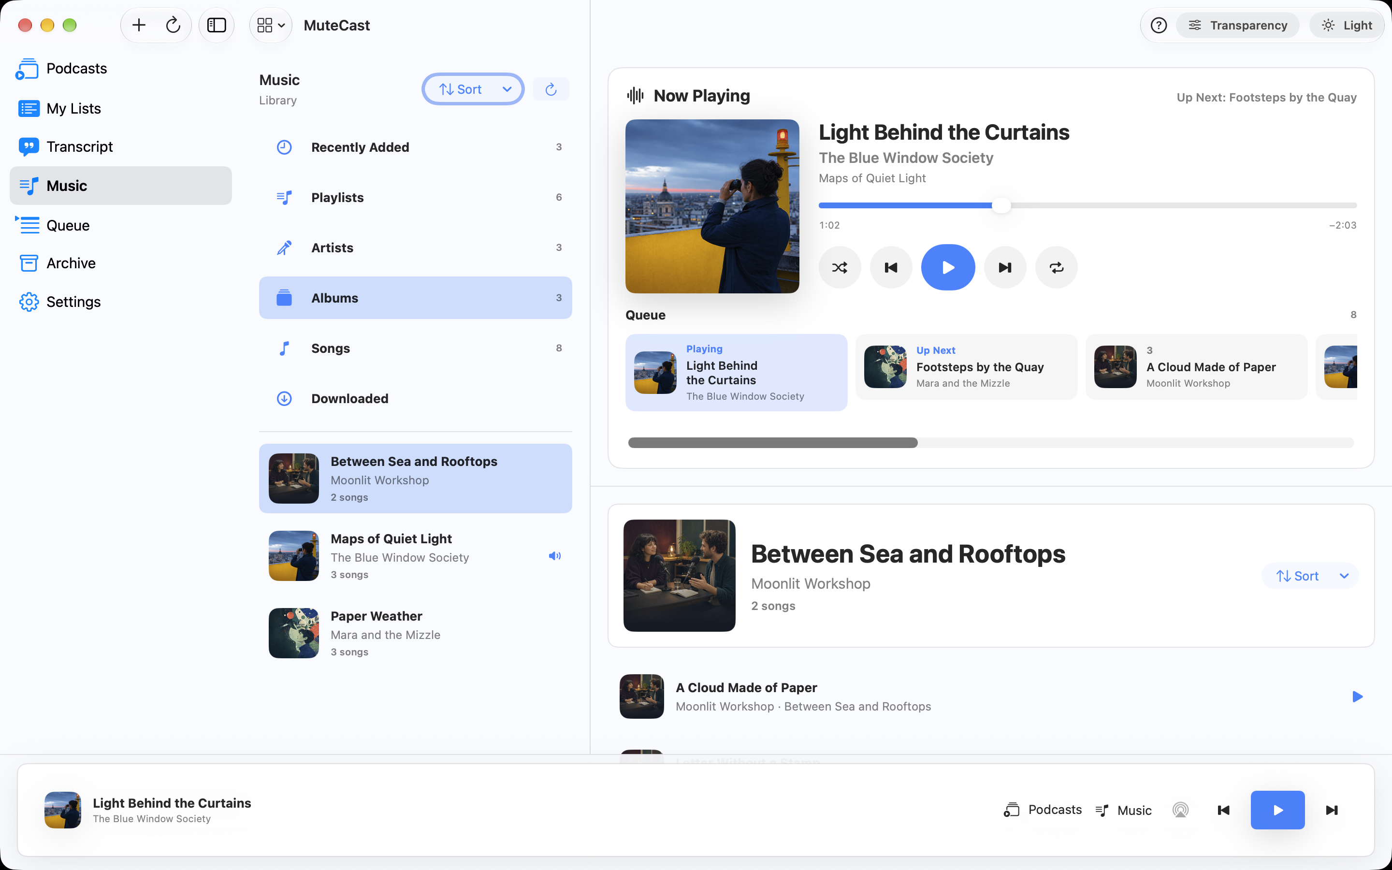Open Settings gear in sidebar

pyautogui.click(x=121, y=302)
